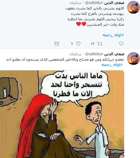Open direct message envelope icon
The width and height of the screenshot is (140, 158).
pos(57,44)
